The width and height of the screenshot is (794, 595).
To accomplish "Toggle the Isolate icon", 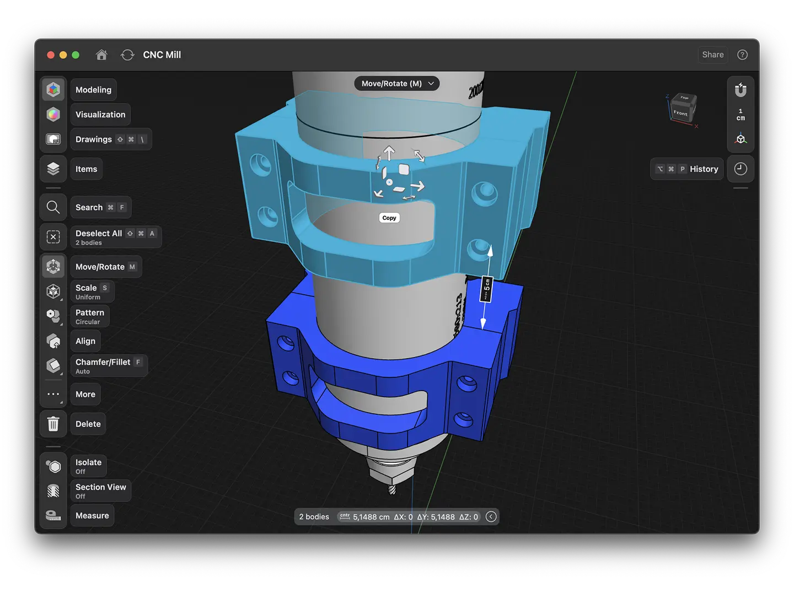I will 53,466.
